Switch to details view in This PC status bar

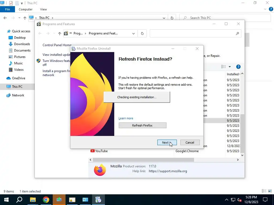click(x=264, y=191)
